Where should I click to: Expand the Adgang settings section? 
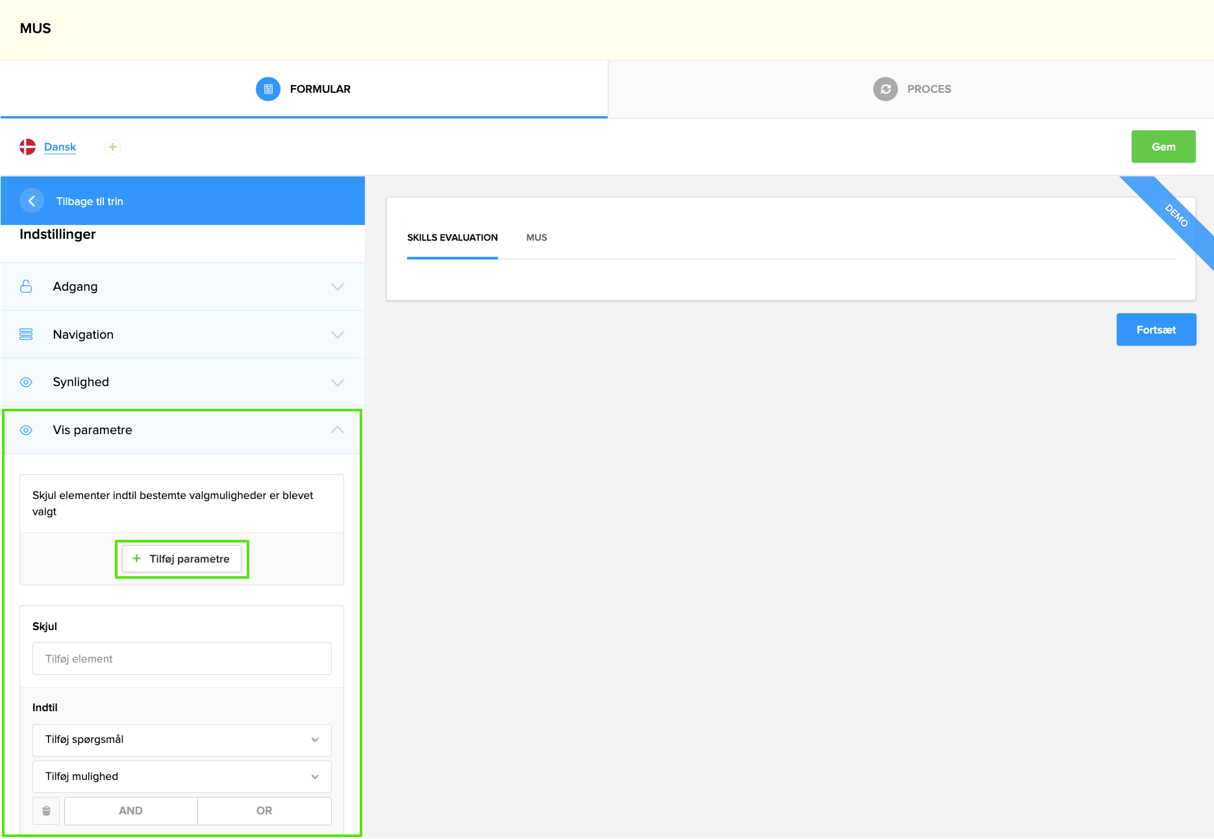click(337, 286)
